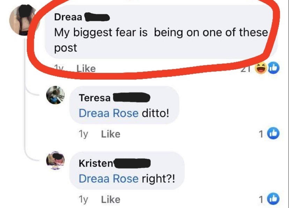Click the 1y timestamp under Dreaa's comment
The height and width of the screenshot is (208, 289).
59,68
